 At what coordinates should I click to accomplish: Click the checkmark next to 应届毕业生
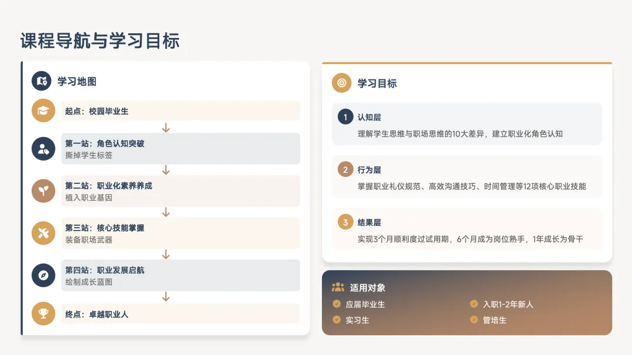coord(336,304)
